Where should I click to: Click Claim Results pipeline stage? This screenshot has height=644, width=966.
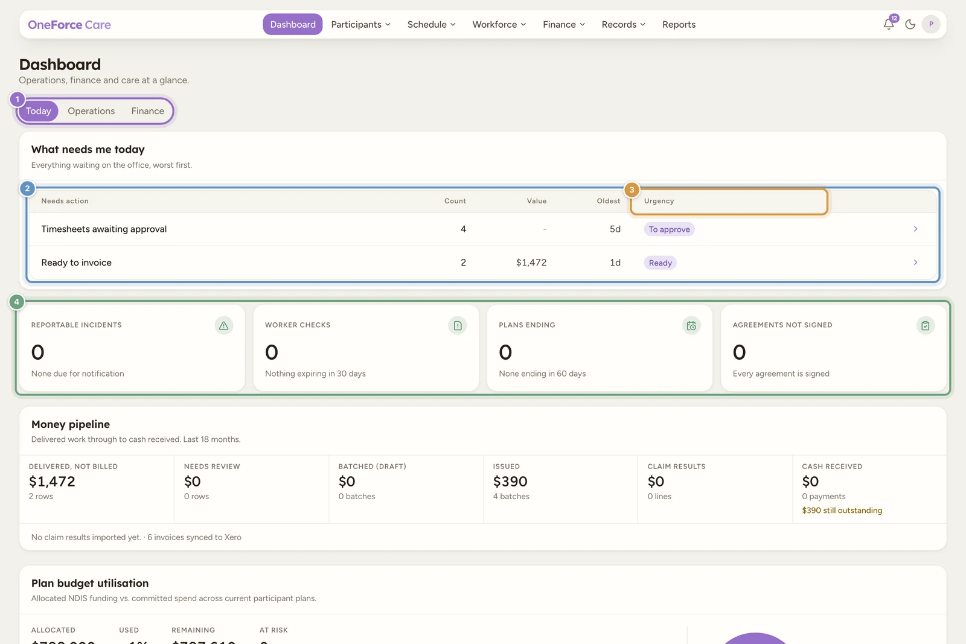715,489
